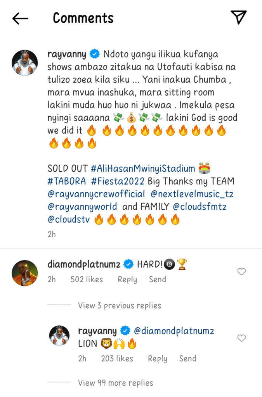Reply to rayvanny's LION comment
The height and width of the screenshot is (397, 262).
[x=158, y=359]
